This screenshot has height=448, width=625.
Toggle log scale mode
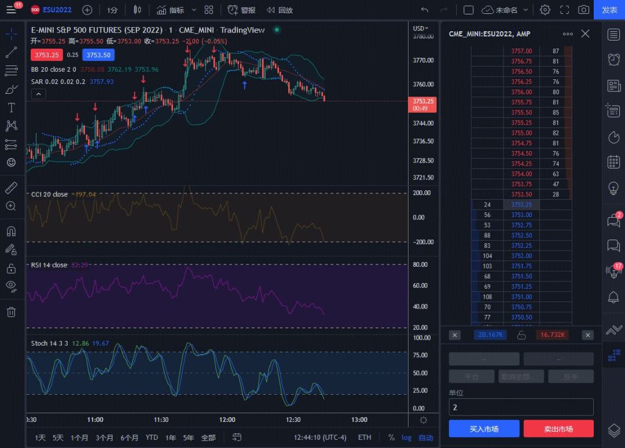click(407, 438)
